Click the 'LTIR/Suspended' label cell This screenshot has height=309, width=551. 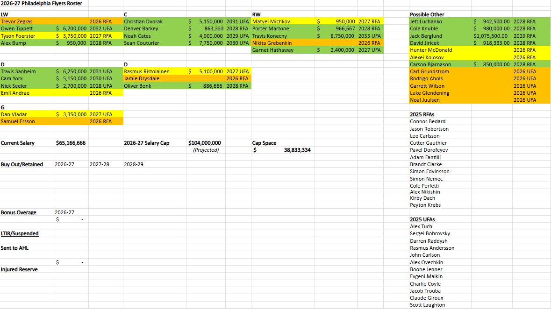[x=27, y=233]
